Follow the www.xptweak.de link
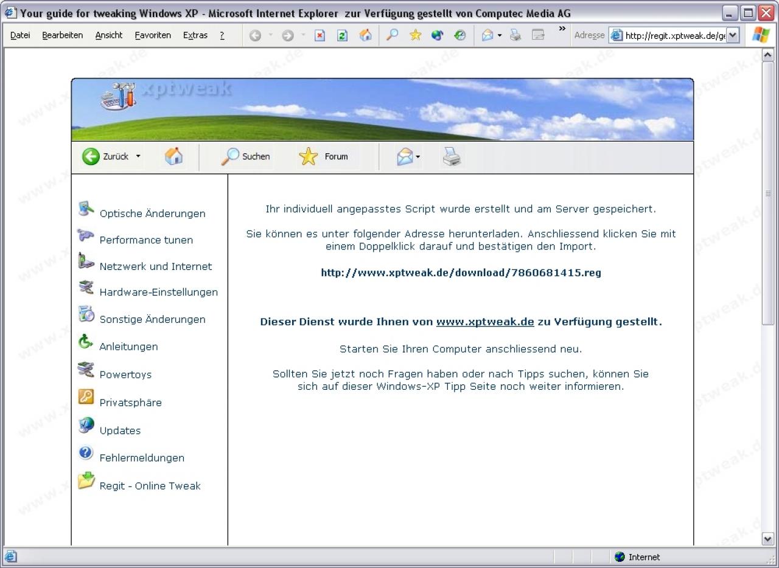Image resolution: width=779 pixels, height=568 pixels. tap(485, 322)
